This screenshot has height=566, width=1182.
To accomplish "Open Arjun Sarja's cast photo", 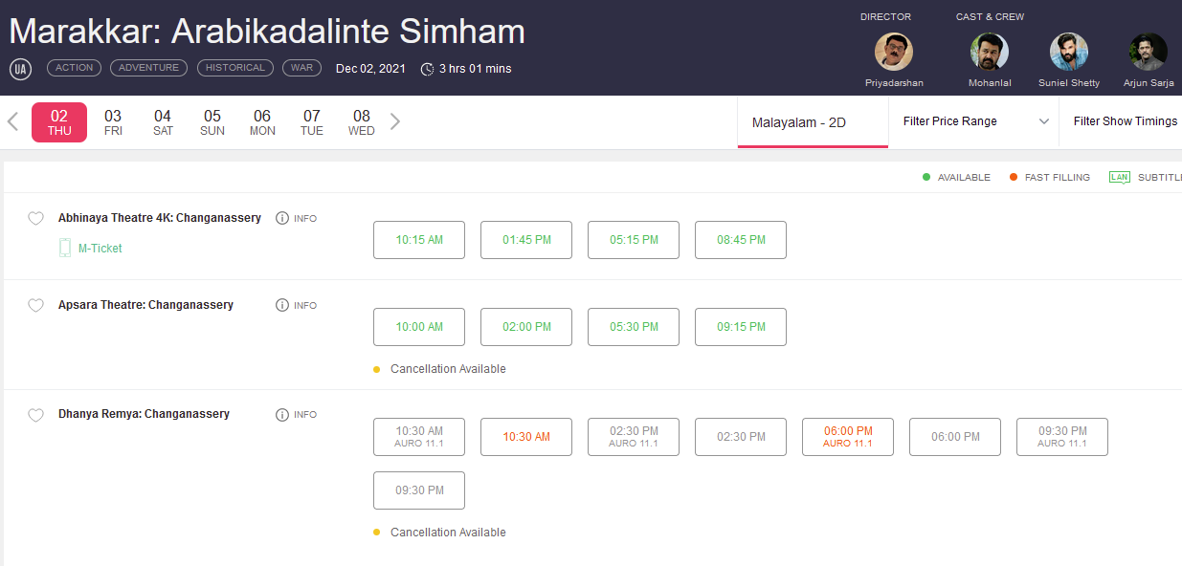I will [1149, 52].
